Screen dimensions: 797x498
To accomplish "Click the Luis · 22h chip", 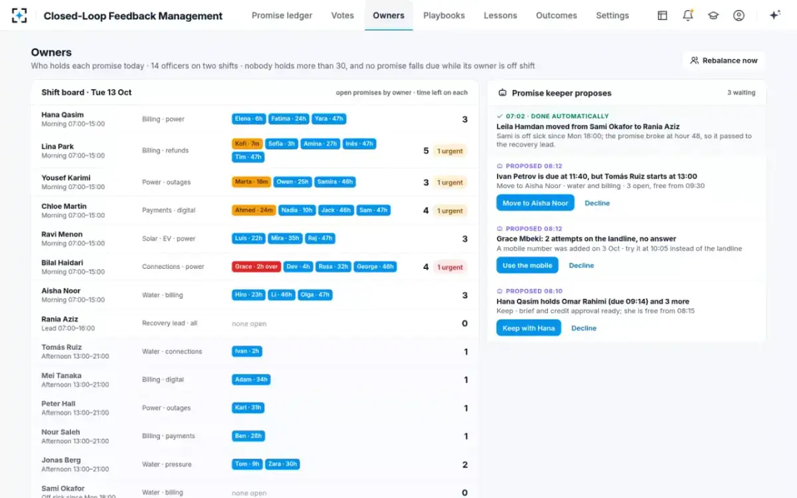I will pos(249,238).
